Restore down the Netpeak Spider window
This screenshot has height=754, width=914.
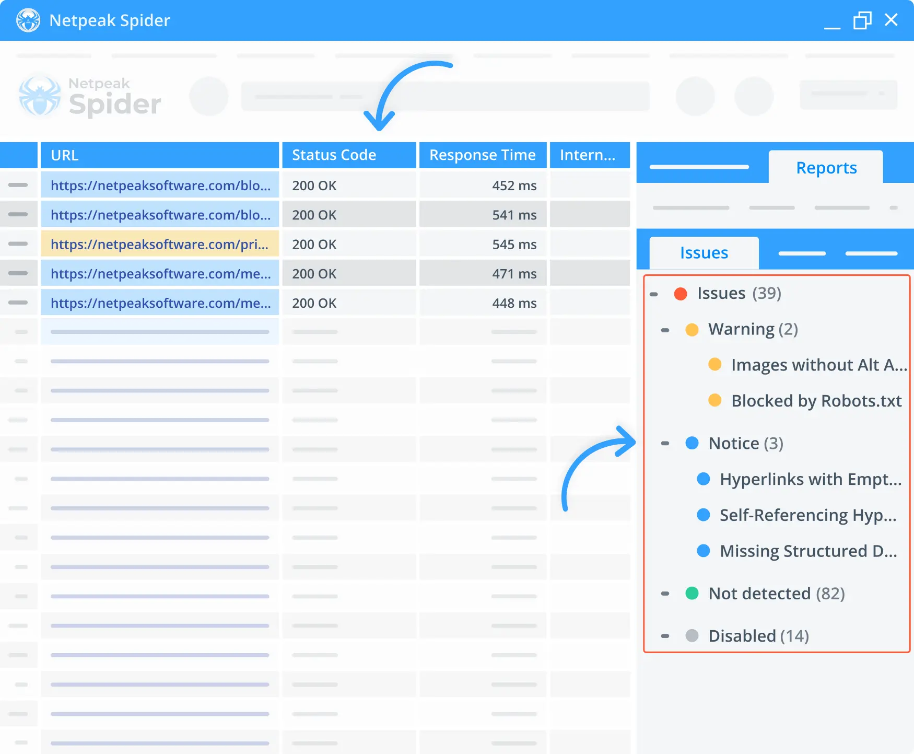click(862, 20)
